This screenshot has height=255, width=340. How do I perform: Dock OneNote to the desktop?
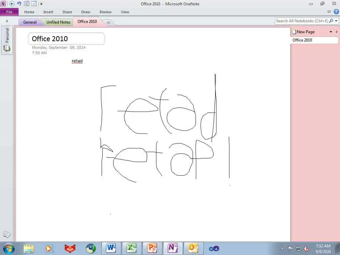click(27, 4)
